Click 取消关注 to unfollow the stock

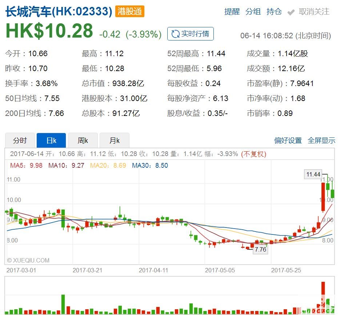click(x=314, y=12)
